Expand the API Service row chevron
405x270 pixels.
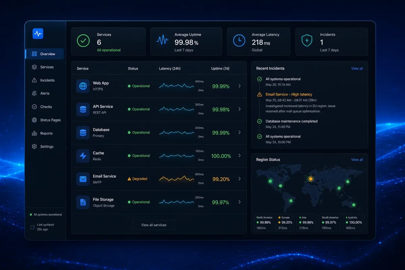240,109
